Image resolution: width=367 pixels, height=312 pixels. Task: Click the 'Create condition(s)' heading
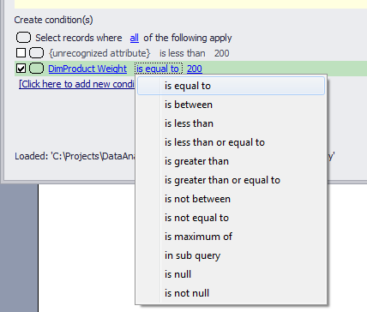pos(53,20)
